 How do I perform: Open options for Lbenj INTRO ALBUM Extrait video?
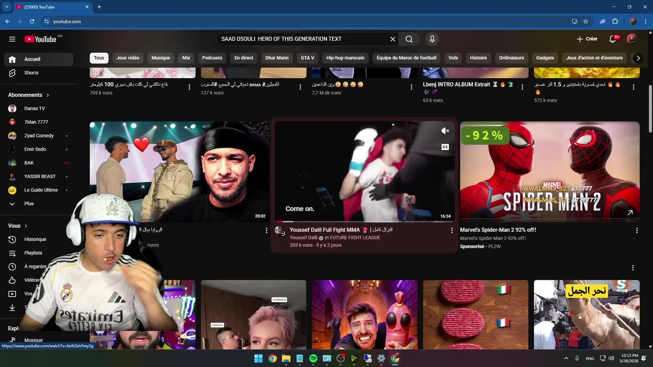tap(522, 87)
